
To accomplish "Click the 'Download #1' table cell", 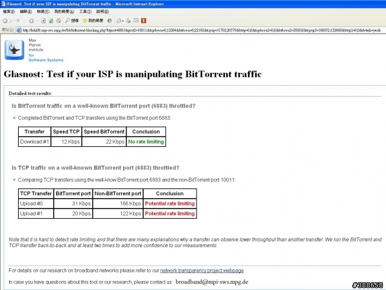I will [x=34, y=142].
